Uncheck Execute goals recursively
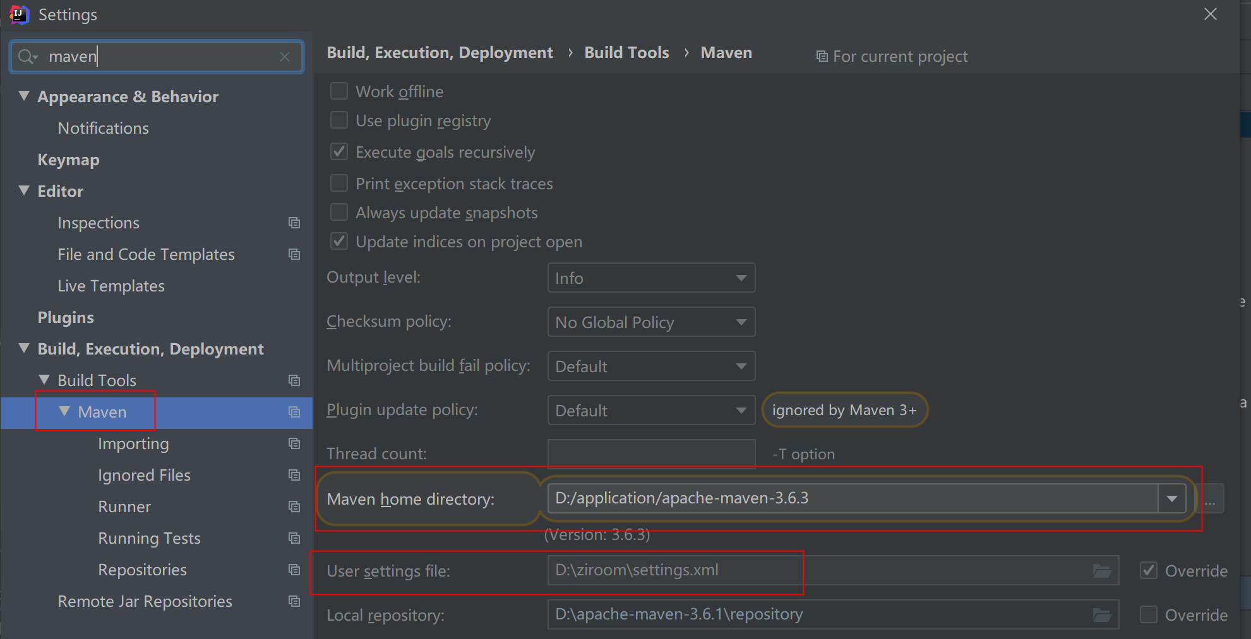The width and height of the screenshot is (1251, 639). coord(339,152)
